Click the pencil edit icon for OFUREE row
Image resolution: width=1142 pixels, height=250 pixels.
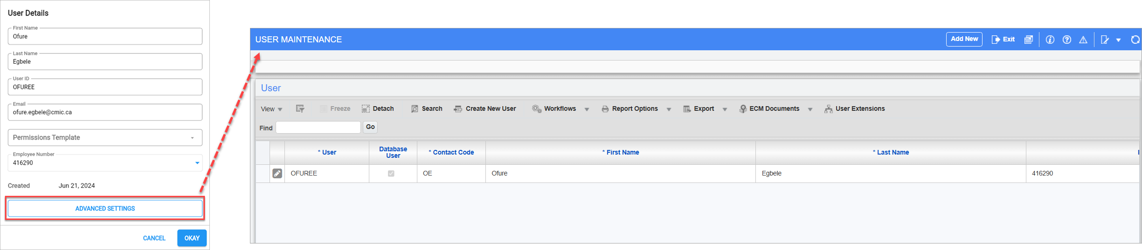click(x=277, y=173)
